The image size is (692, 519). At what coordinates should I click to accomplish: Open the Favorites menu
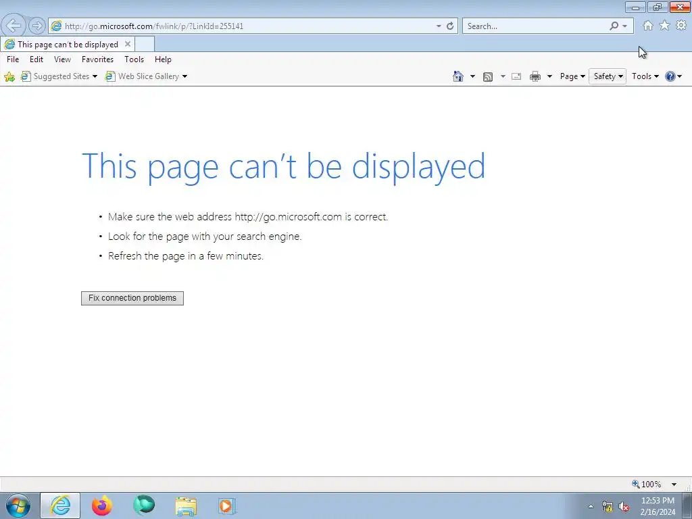tap(97, 59)
